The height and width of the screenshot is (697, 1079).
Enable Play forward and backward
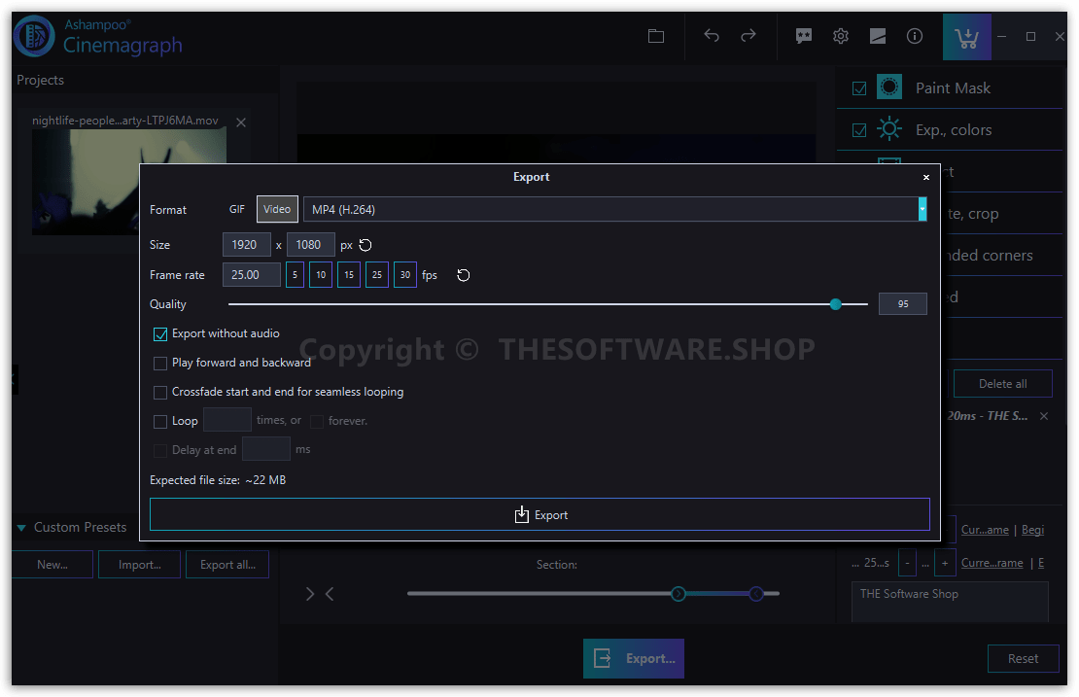(x=159, y=363)
